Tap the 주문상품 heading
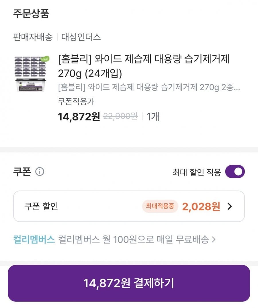This screenshot has width=258, height=308. tap(31, 14)
